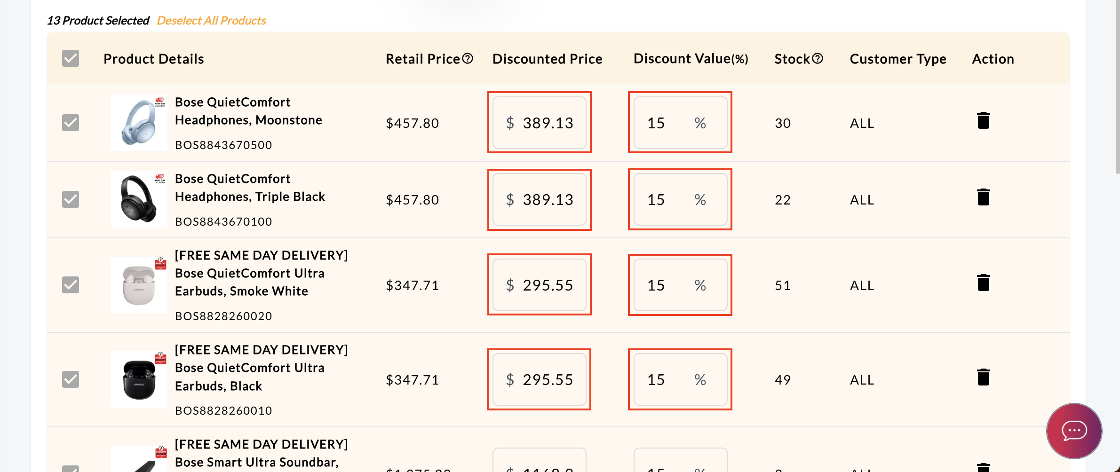
Task: Uncheck Ultra Earbuds Black checkbox
Action: tap(71, 379)
